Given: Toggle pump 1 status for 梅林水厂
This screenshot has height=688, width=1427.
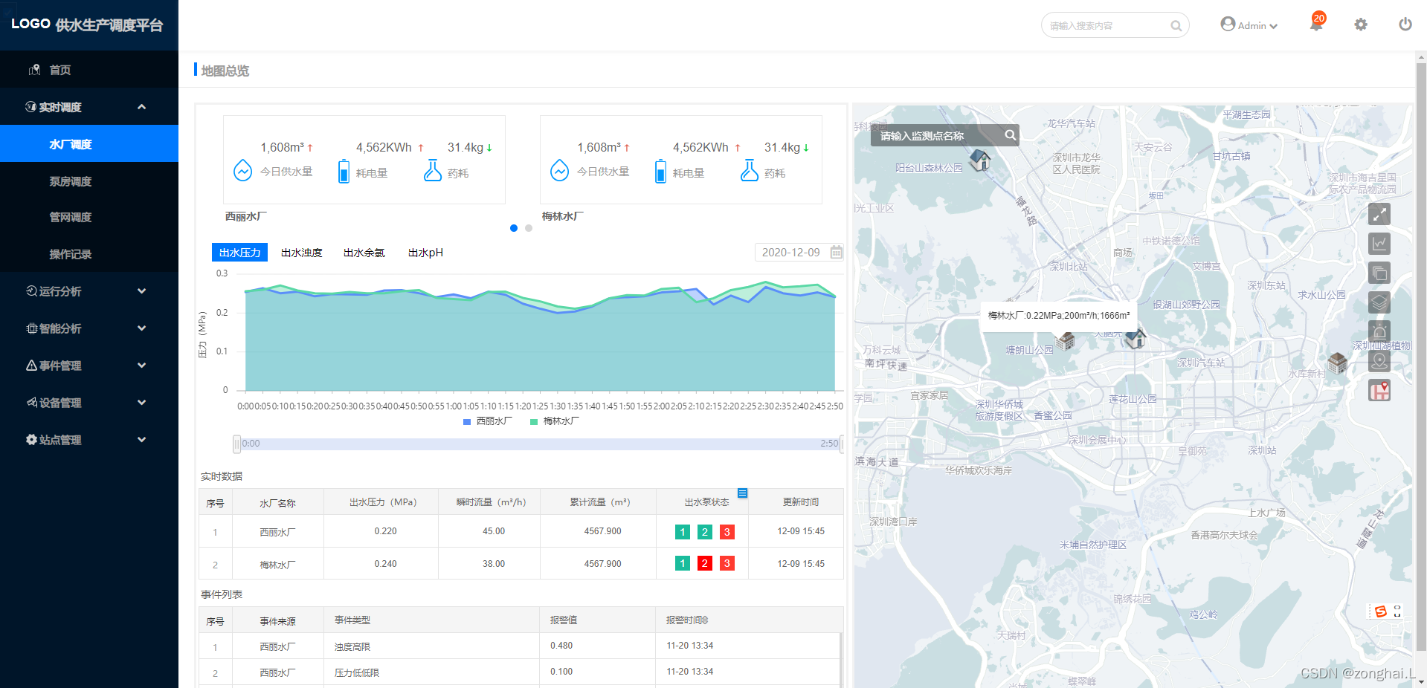Looking at the screenshot, I should click(x=683, y=563).
